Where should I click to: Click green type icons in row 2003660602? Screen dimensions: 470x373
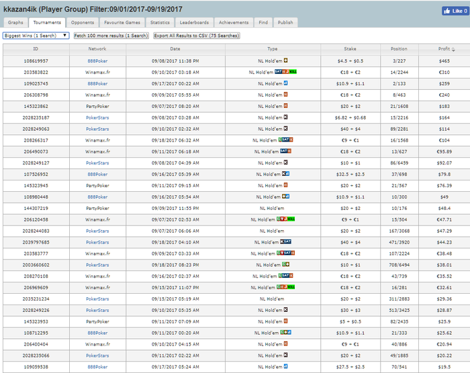tap(285, 264)
